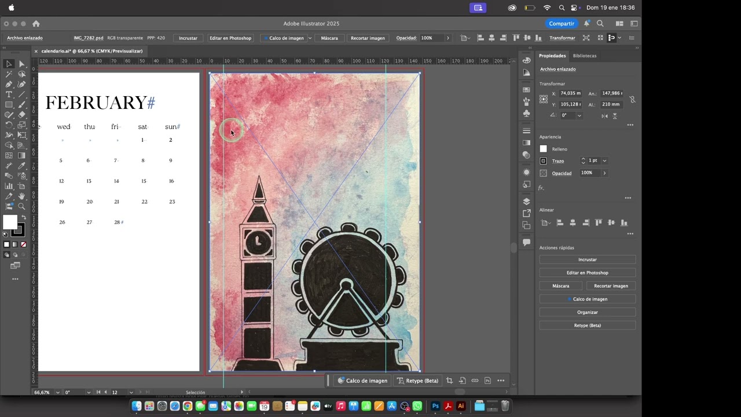Viewport: 741px width, 417px height.
Task: Switch to the Propiedades tab
Action: point(552,56)
